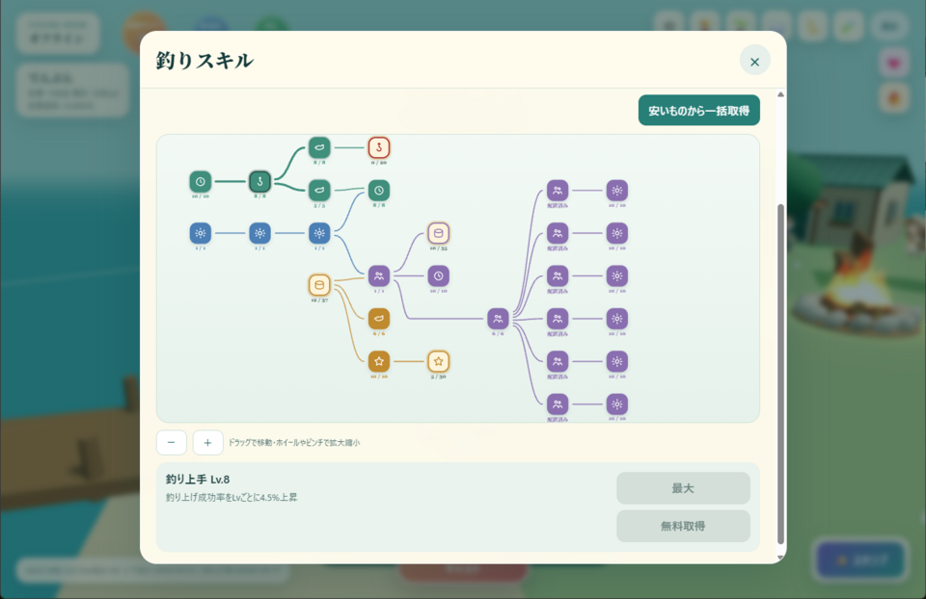Click the 無料取得 button
Viewport: 926px width, 599px height.
point(683,526)
